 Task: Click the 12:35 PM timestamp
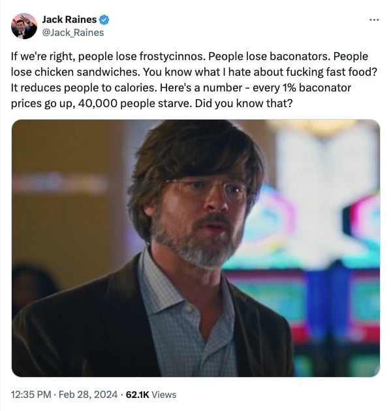tap(31, 395)
